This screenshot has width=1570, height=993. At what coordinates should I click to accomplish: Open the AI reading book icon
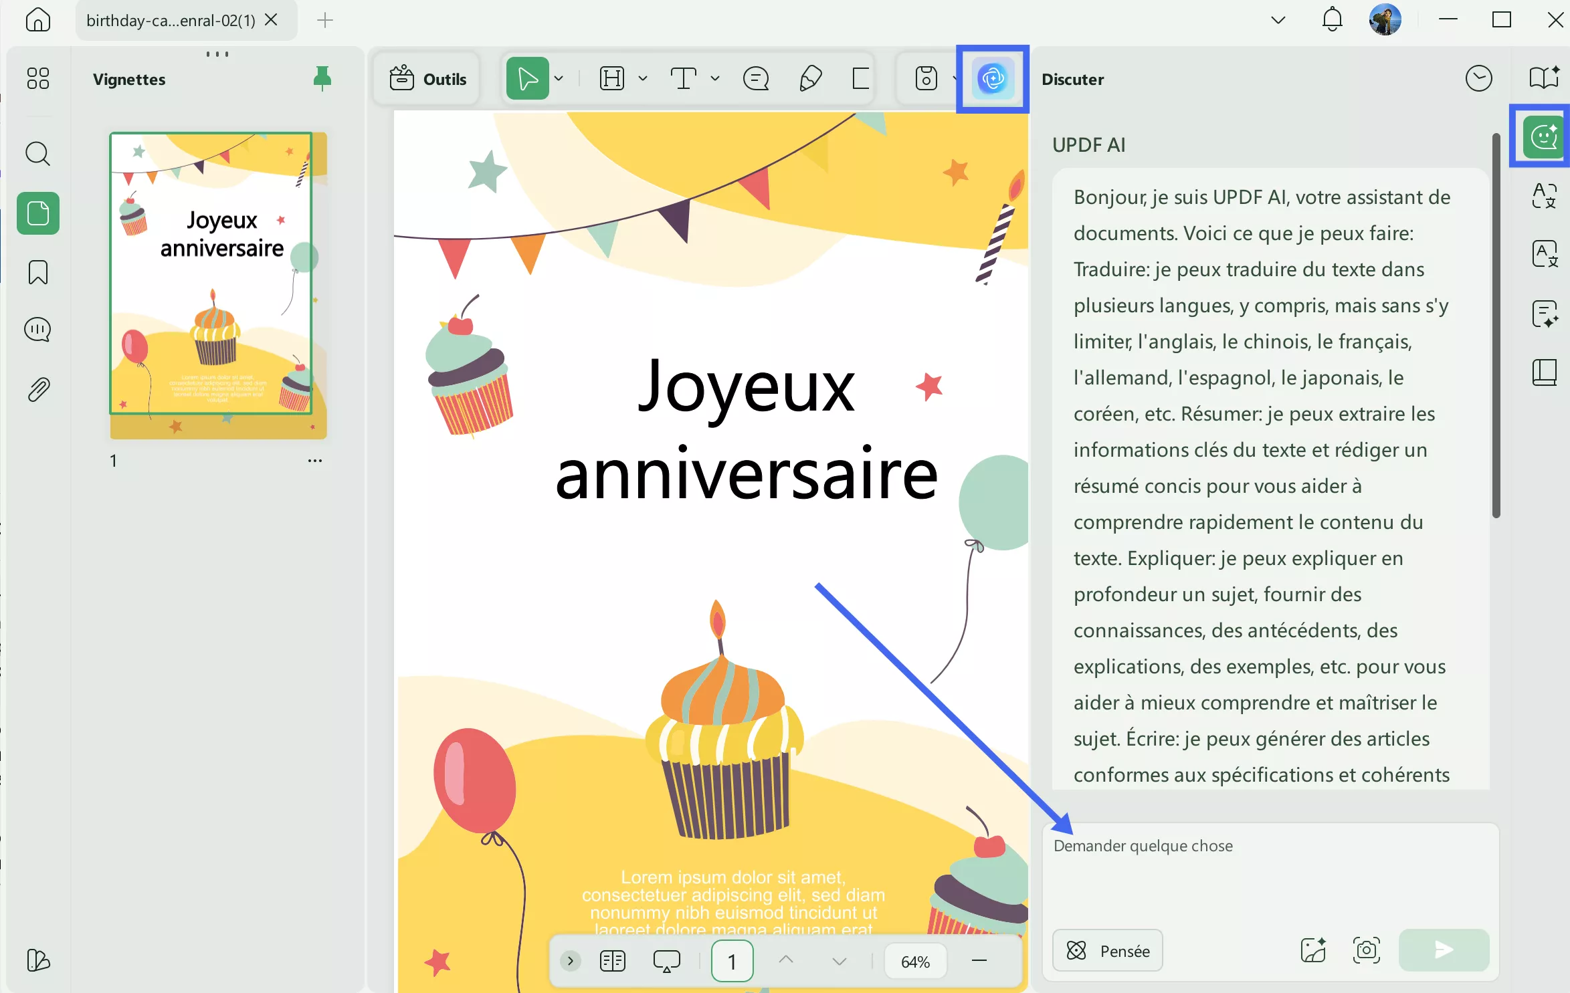click(1544, 78)
